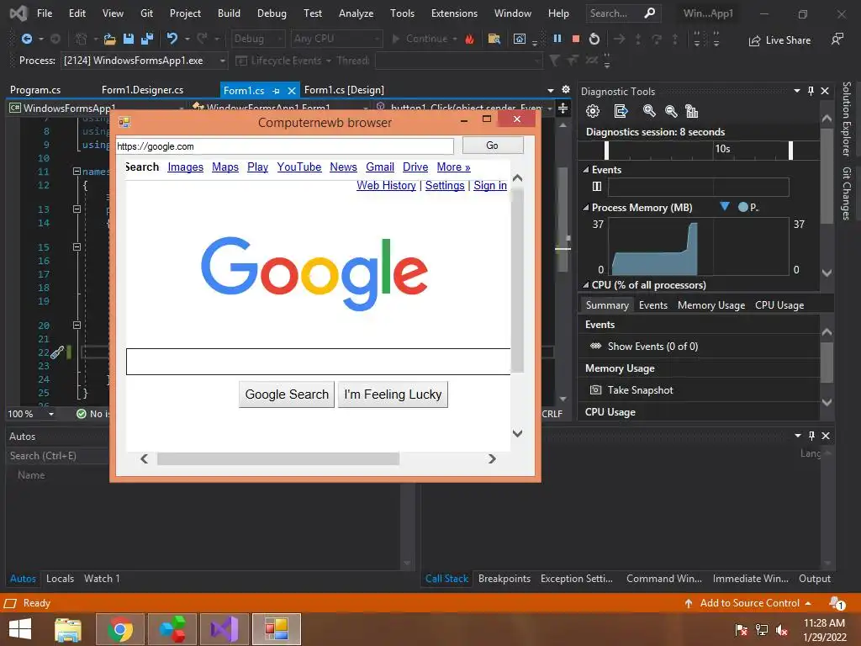Open the editor zoom 100 % dropdown
Screen dimensions: 861x646
[51, 414]
